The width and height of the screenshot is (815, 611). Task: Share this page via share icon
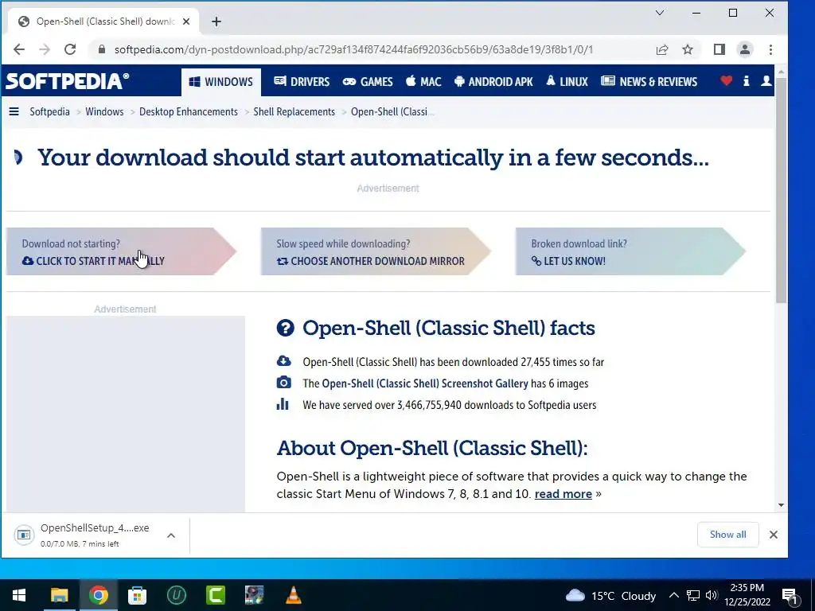[x=661, y=49]
